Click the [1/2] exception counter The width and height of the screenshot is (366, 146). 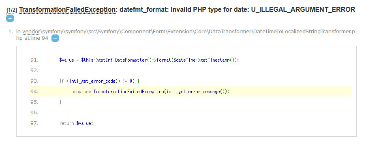12,10
